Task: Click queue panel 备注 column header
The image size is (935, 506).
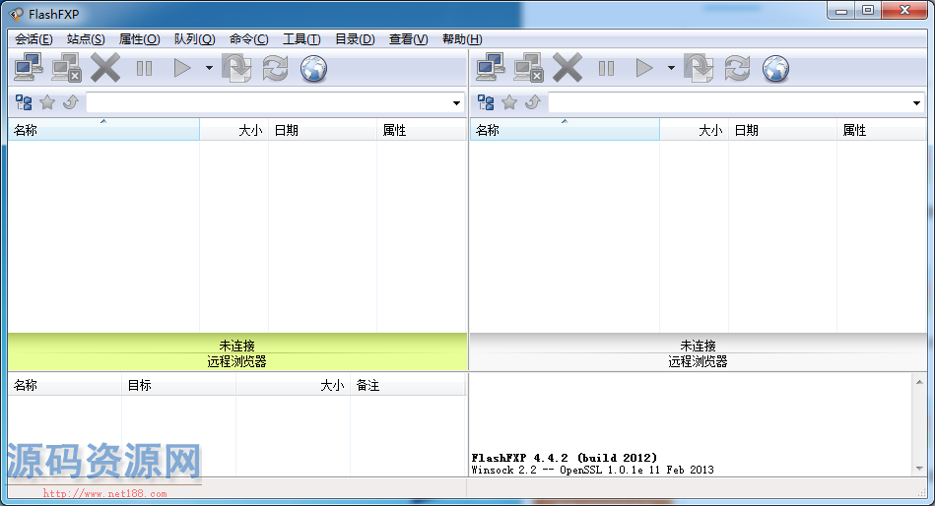Action: coord(407,385)
